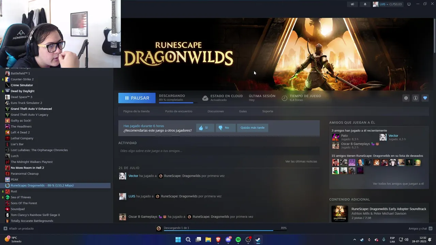Open Discord from the taskbar
The width and height of the screenshot is (436, 245).
228,240
